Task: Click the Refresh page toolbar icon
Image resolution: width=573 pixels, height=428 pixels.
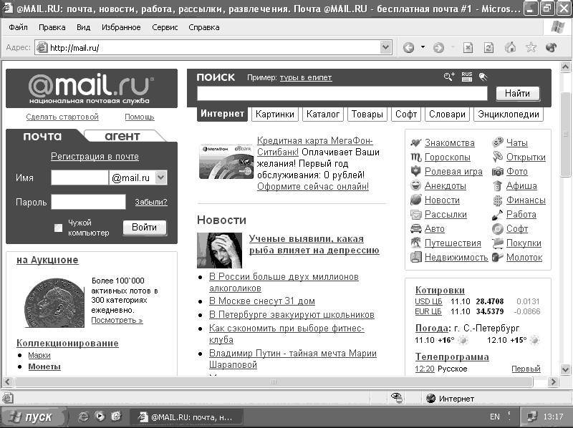Action: (488, 47)
